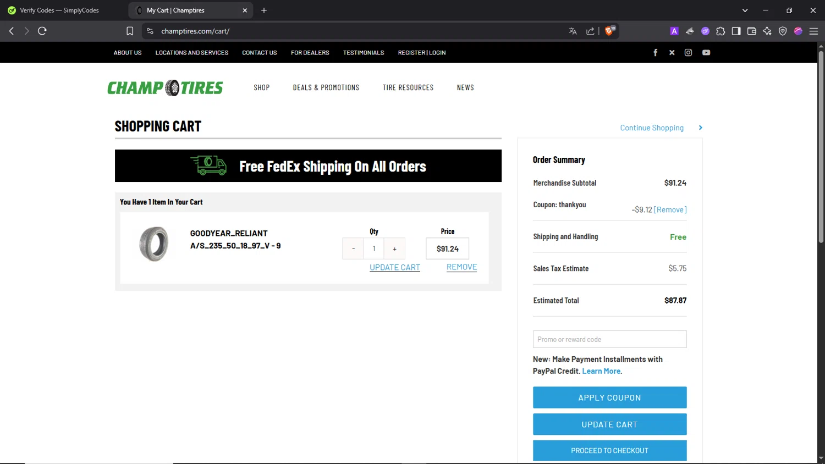825x464 pixels.
Task: Click Continue Shopping link
Action: coord(652,128)
